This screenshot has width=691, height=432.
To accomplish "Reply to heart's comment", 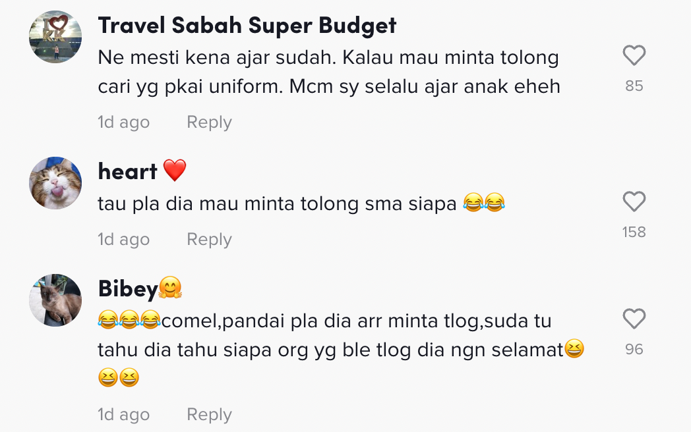I will point(209,240).
